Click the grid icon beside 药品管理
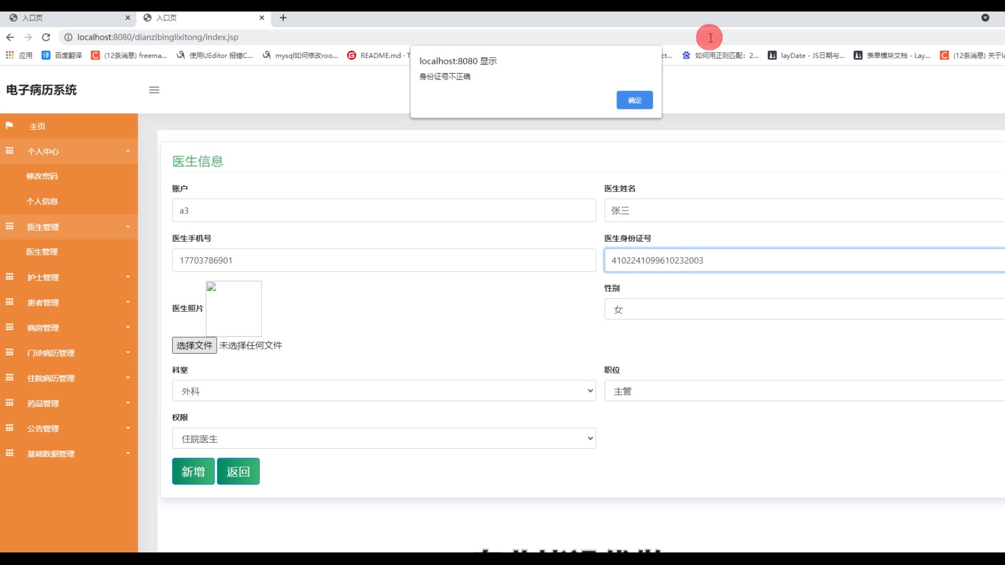Viewport: 1005px width, 565px height. click(9, 403)
